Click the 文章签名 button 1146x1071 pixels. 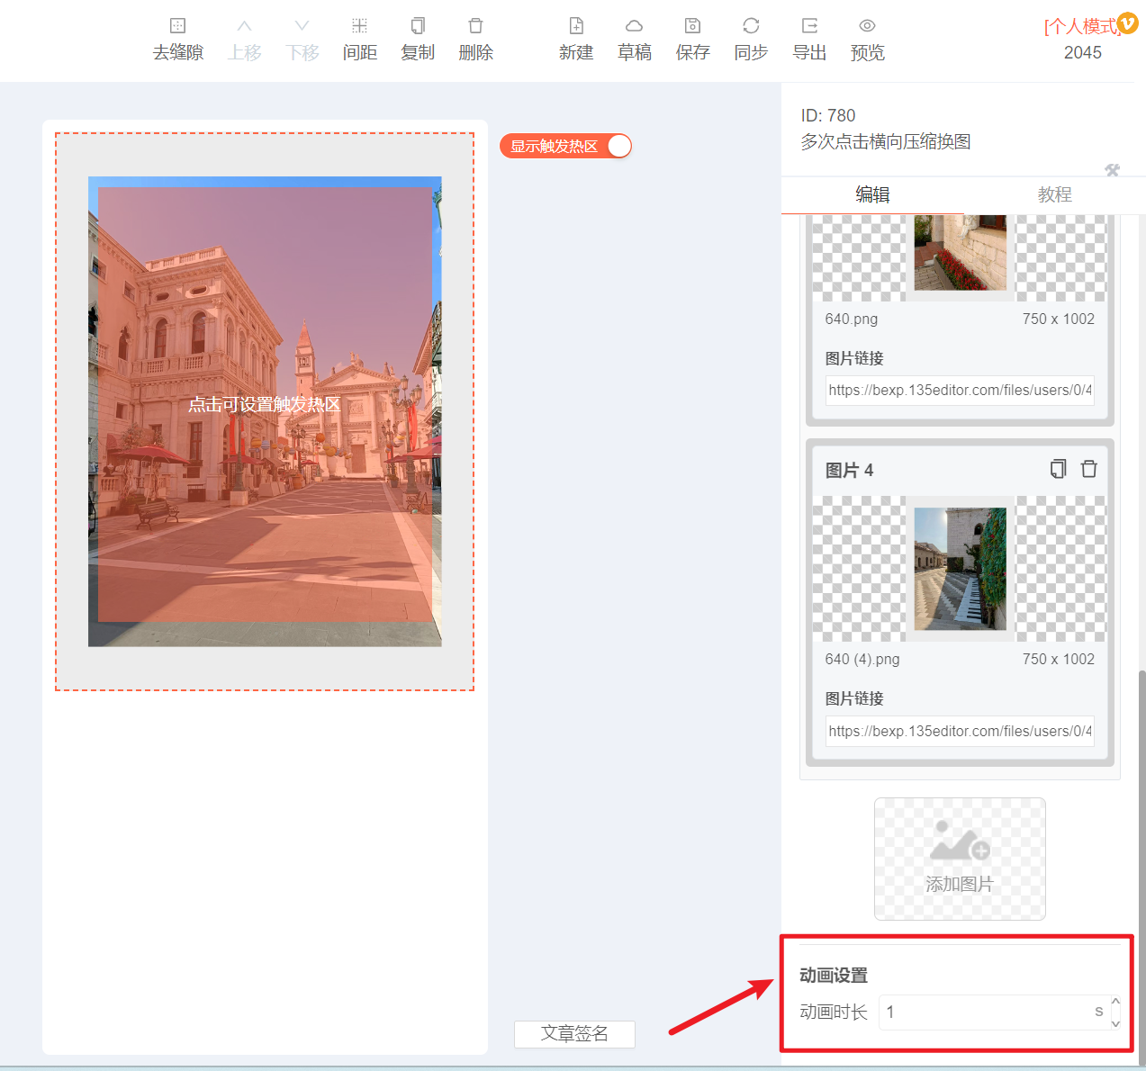coord(574,1034)
